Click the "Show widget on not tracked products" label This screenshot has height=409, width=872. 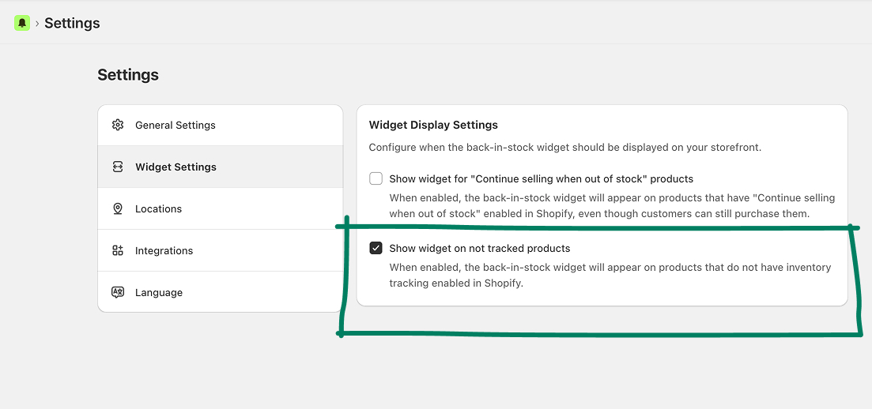tap(479, 248)
